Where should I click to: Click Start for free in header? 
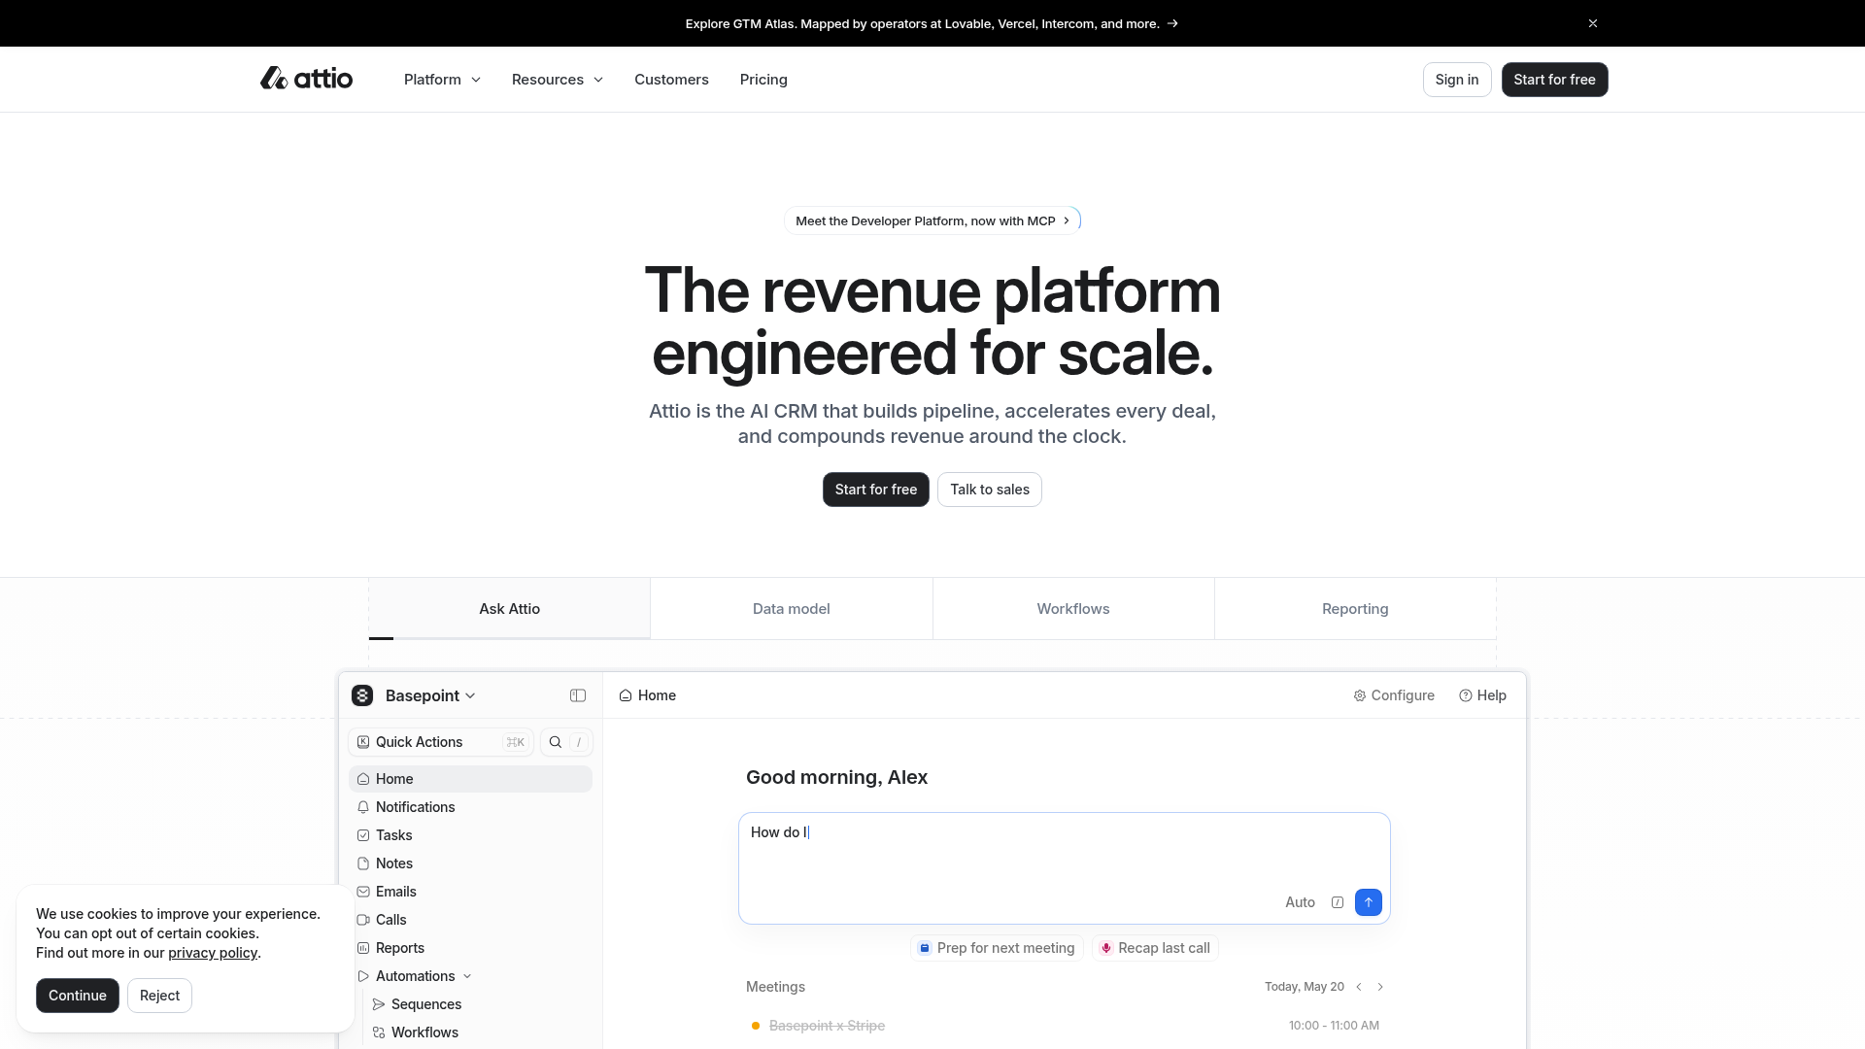[1554, 80]
